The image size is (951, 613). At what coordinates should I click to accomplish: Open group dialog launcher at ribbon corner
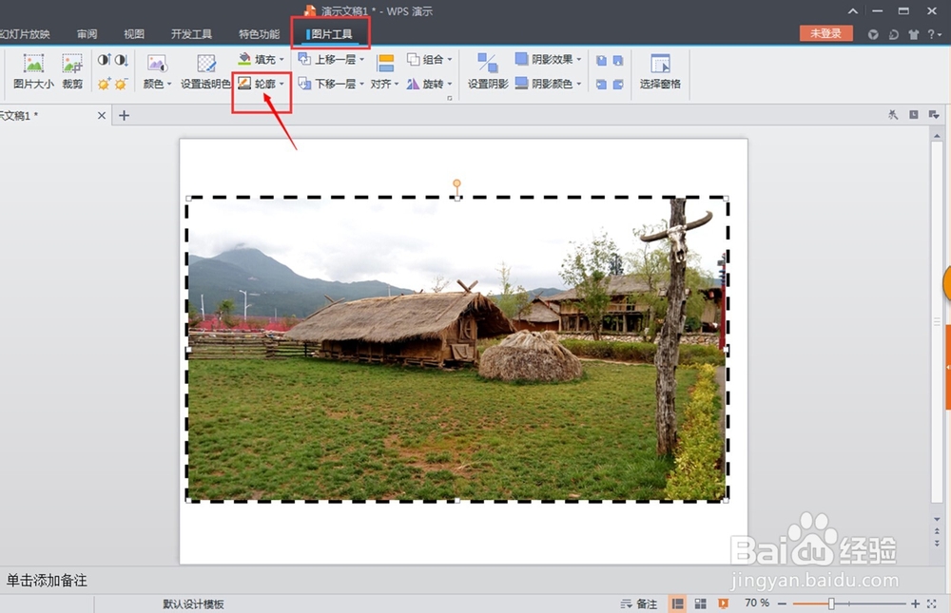coord(450,98)
